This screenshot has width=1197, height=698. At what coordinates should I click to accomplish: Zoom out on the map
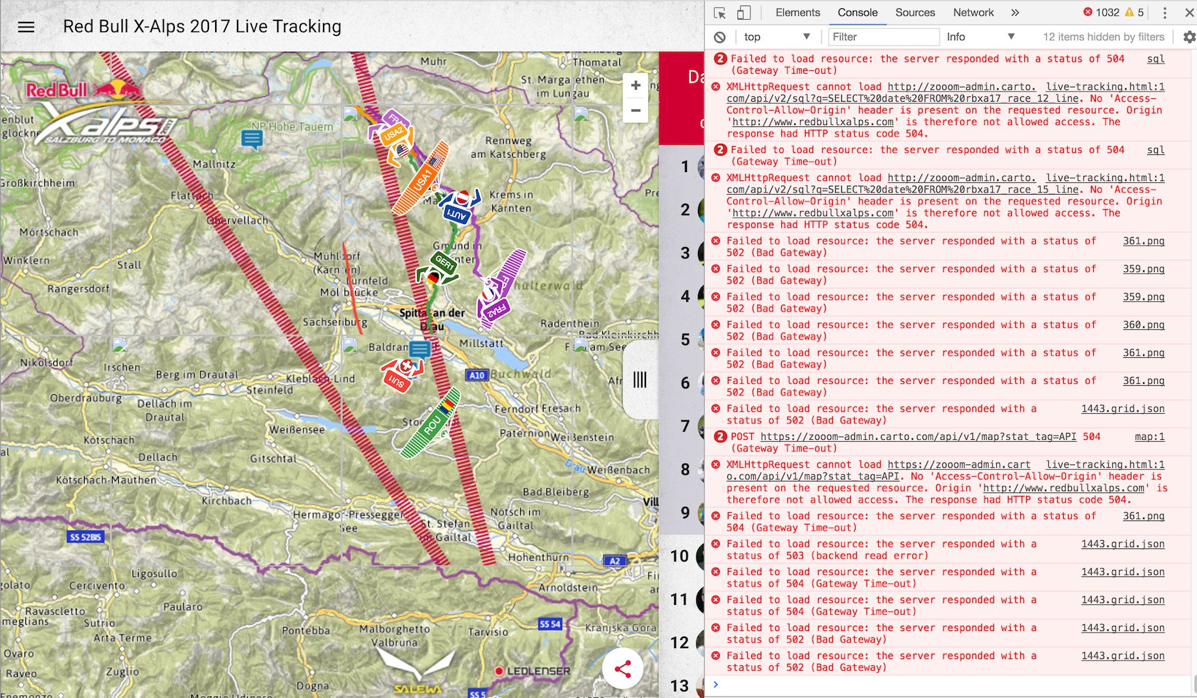point(636,110)
